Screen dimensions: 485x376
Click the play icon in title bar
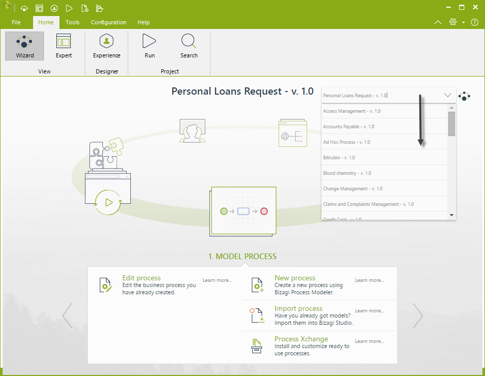[x=69, y=8]
